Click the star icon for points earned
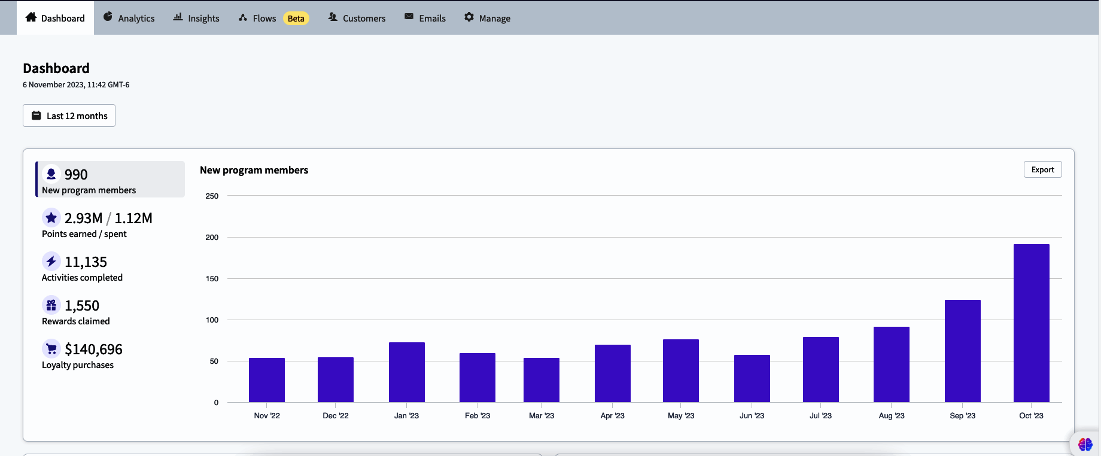The height and width of the screenshot is (456, 1101). 51,218
